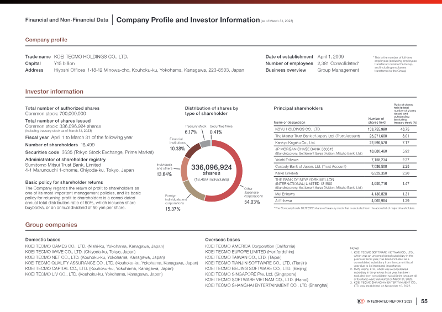Click 'KOEI TECMO QUALITY ASSURANCE CO., LTD.' entry

(112, 263)
